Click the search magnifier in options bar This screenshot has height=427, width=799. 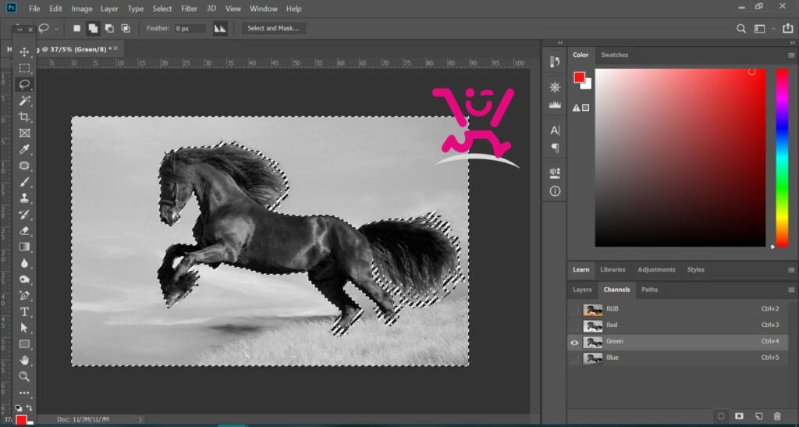point(741,29)
